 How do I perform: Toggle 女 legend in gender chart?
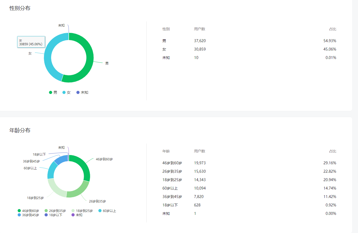(66, 92)
